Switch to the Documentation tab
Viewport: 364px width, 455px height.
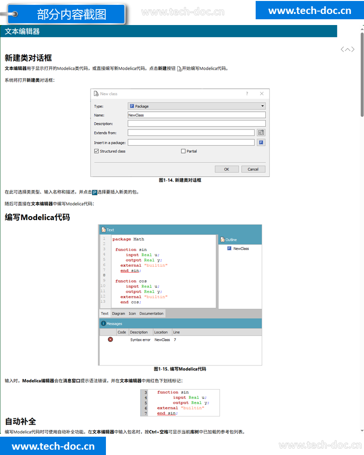pos(152,313)
